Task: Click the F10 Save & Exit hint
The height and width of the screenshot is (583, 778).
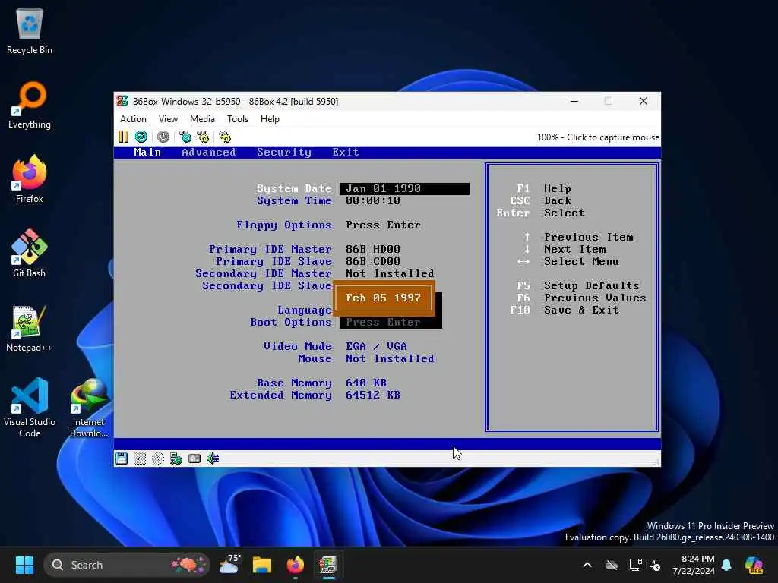Action: click(565, 310)
